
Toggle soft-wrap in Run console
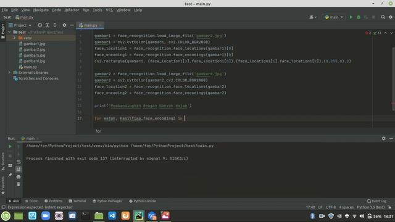tap(19, 162)
